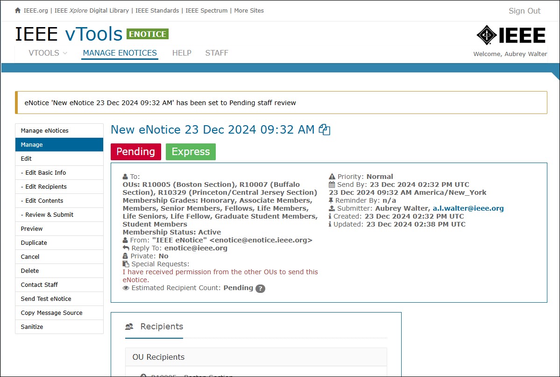Click the info icon beside Updated

pos(330,224)
